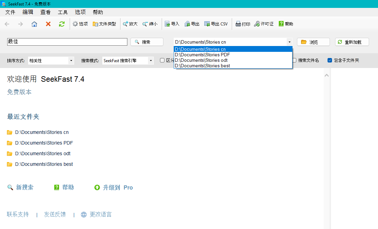Click SeekFast app icon in title bar

(3, 4)
